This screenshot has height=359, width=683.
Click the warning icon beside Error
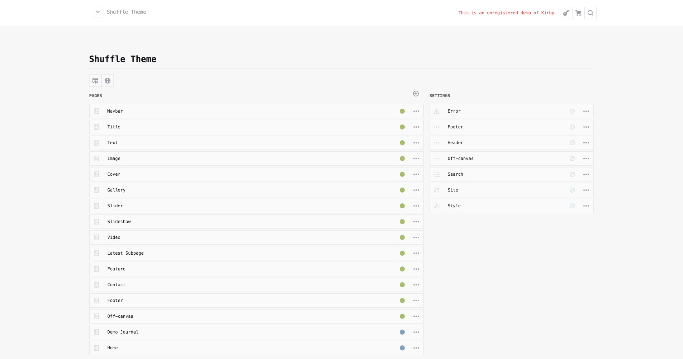[x=437, y=111]
